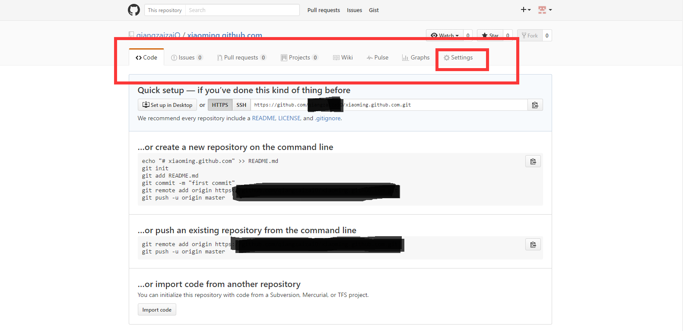The image size is (683, 331).
Task: Open Issues in top navigation
Action: [x=354, y=10]
